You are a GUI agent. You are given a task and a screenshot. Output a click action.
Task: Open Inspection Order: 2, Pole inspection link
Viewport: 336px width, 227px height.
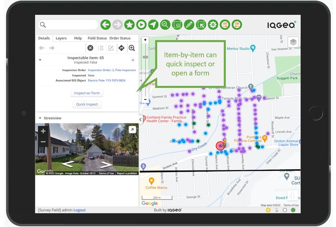(x=112, y=70)
